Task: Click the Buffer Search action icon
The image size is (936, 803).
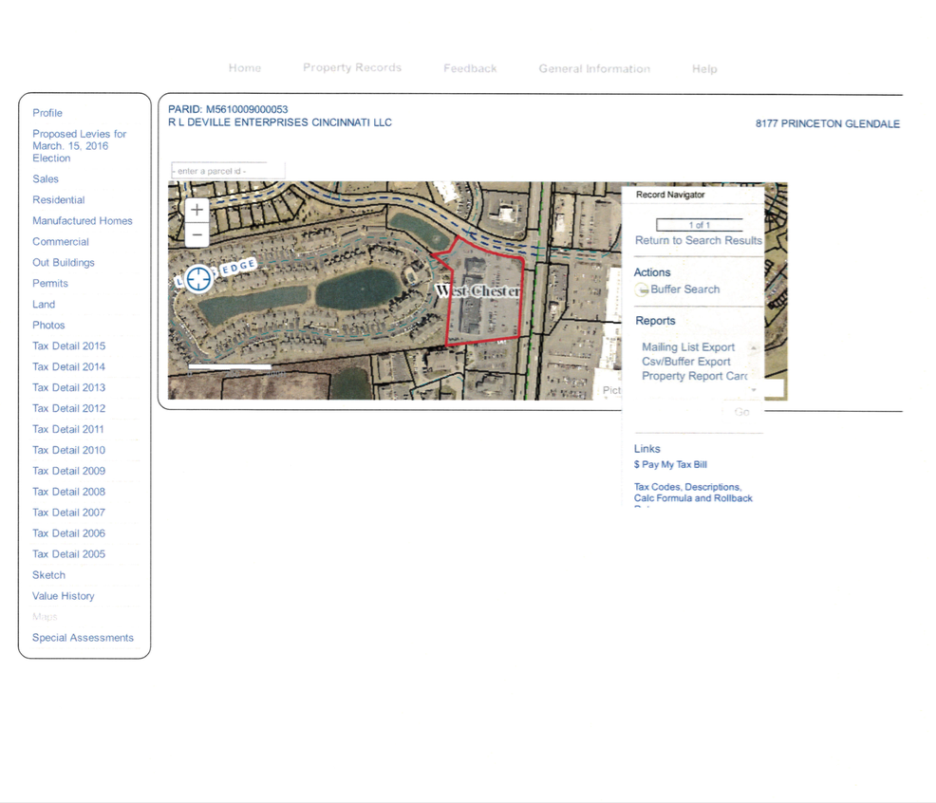Action: pyautogui.click(x=642, y=290)
